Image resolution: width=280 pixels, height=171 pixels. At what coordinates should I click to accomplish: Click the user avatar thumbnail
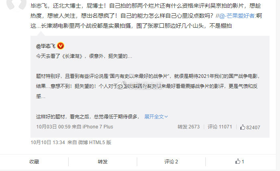[16, 4]
